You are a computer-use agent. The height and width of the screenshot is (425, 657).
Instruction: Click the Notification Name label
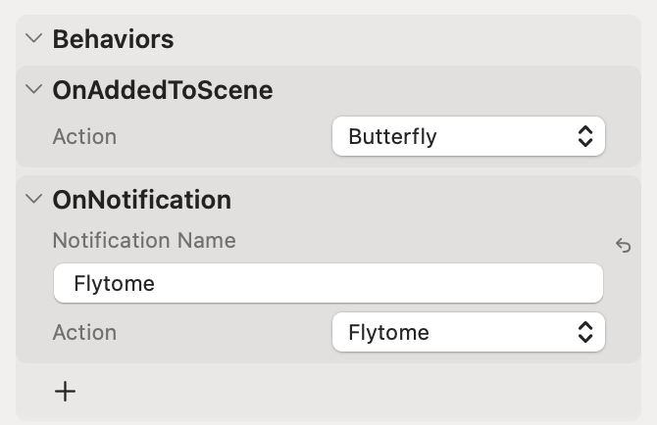pos(144,241)
